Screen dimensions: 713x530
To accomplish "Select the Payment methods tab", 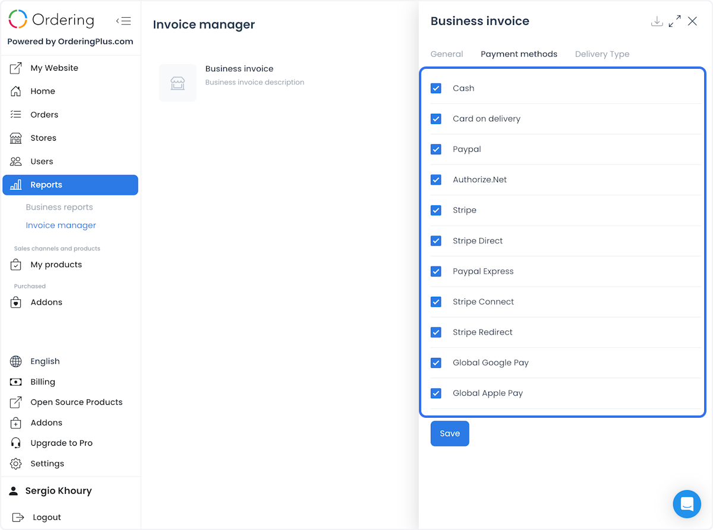I will (x=519, y=54).
